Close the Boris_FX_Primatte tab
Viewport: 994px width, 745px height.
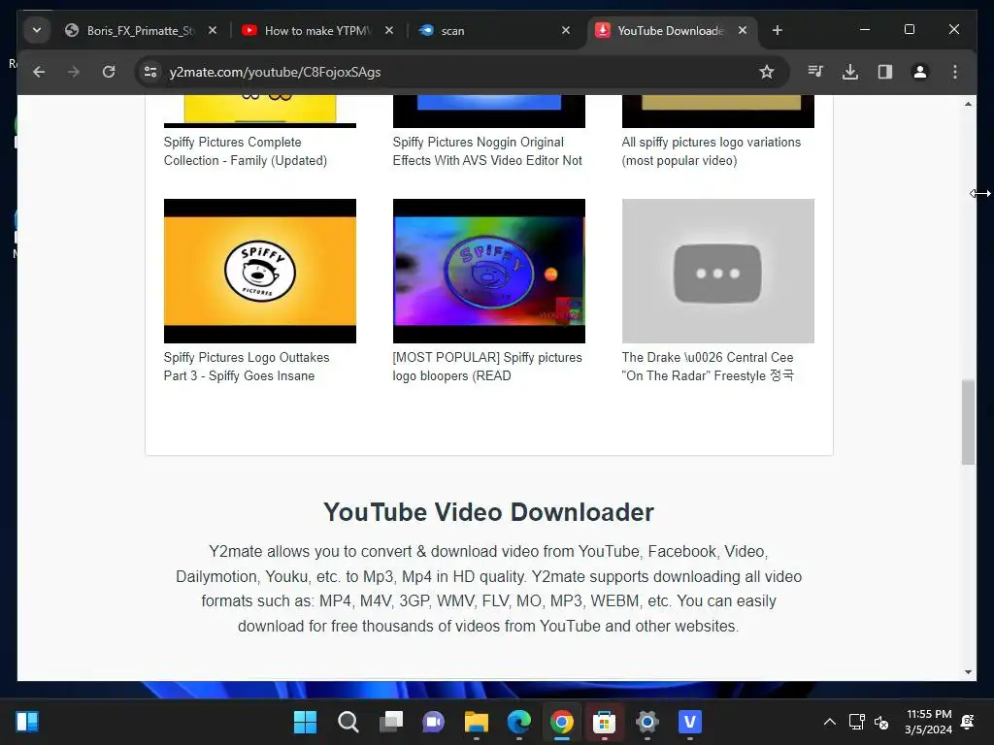(213, 30)
